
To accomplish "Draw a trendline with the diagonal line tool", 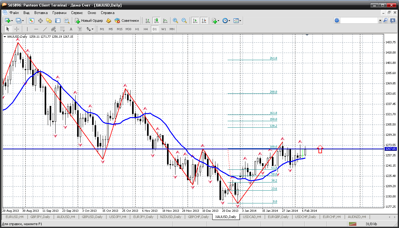I will pyautogui.click(x=45, y=29).
